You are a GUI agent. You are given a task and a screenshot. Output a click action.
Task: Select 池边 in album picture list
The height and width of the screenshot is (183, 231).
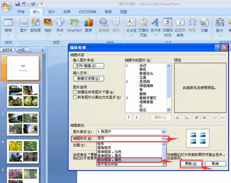(143, 66)
